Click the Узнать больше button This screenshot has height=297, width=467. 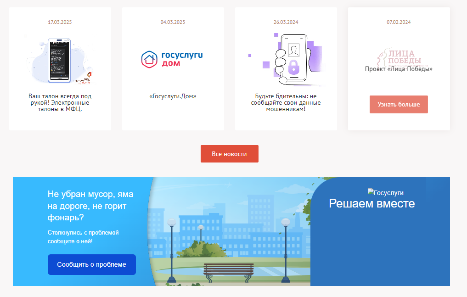tap(399, 105)
